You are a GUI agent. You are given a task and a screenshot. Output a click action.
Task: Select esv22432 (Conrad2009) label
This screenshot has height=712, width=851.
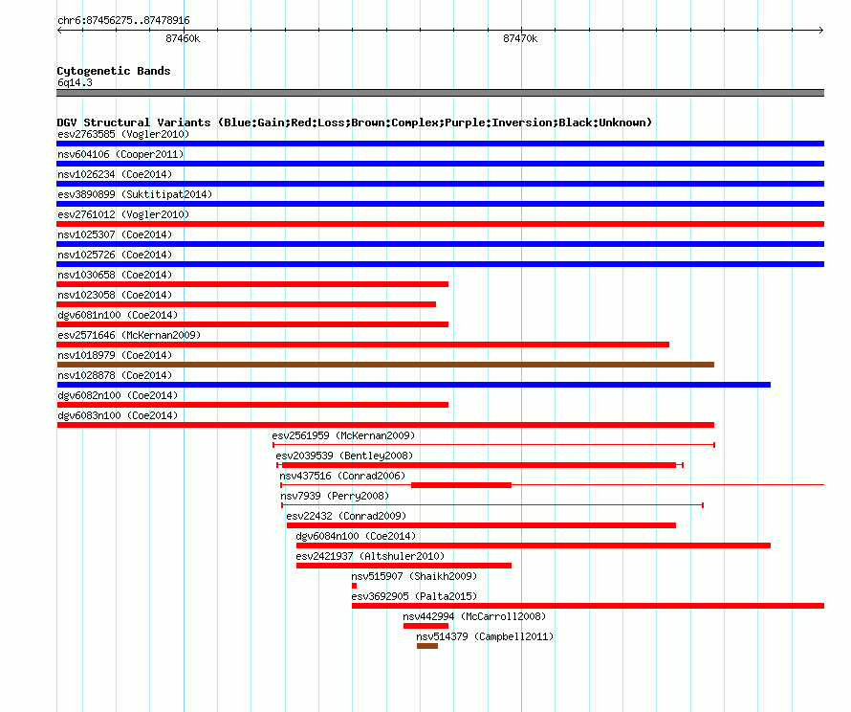coord(346,516)
